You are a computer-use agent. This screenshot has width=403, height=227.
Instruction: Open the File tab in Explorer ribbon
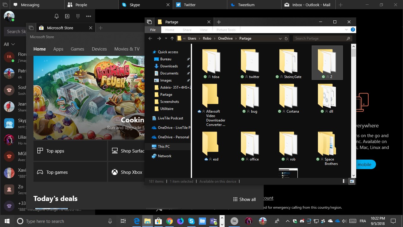[x=153, y=30]
